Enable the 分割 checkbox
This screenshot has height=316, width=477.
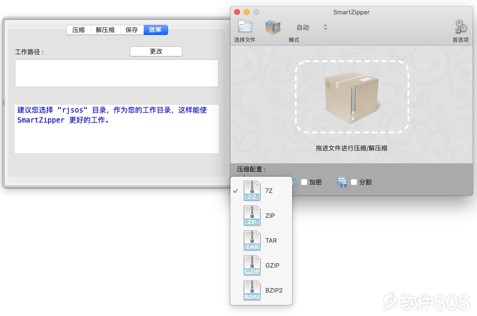point(354,182)
